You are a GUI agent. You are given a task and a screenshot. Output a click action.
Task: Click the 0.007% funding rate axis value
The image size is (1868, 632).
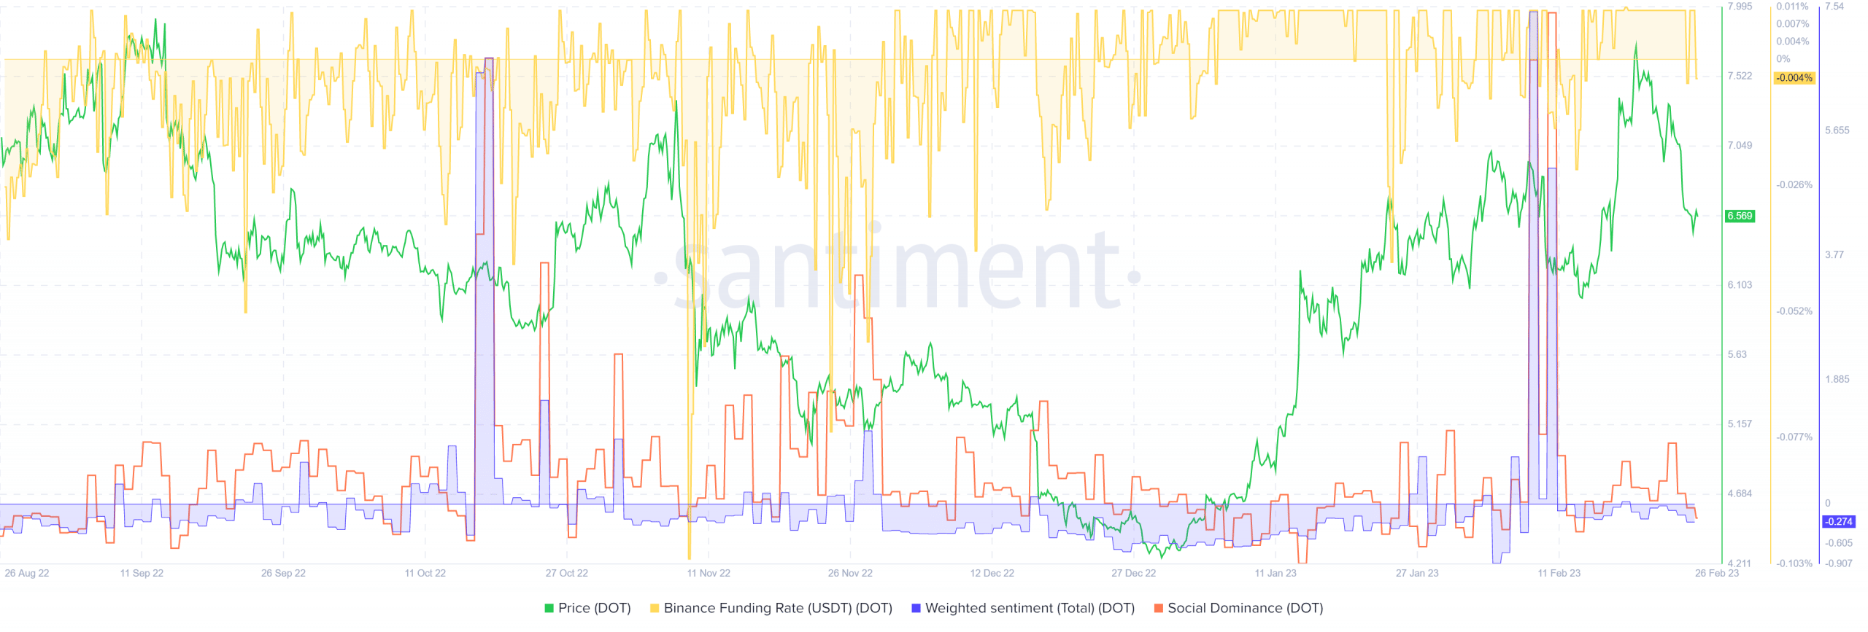click(1792, 24)
